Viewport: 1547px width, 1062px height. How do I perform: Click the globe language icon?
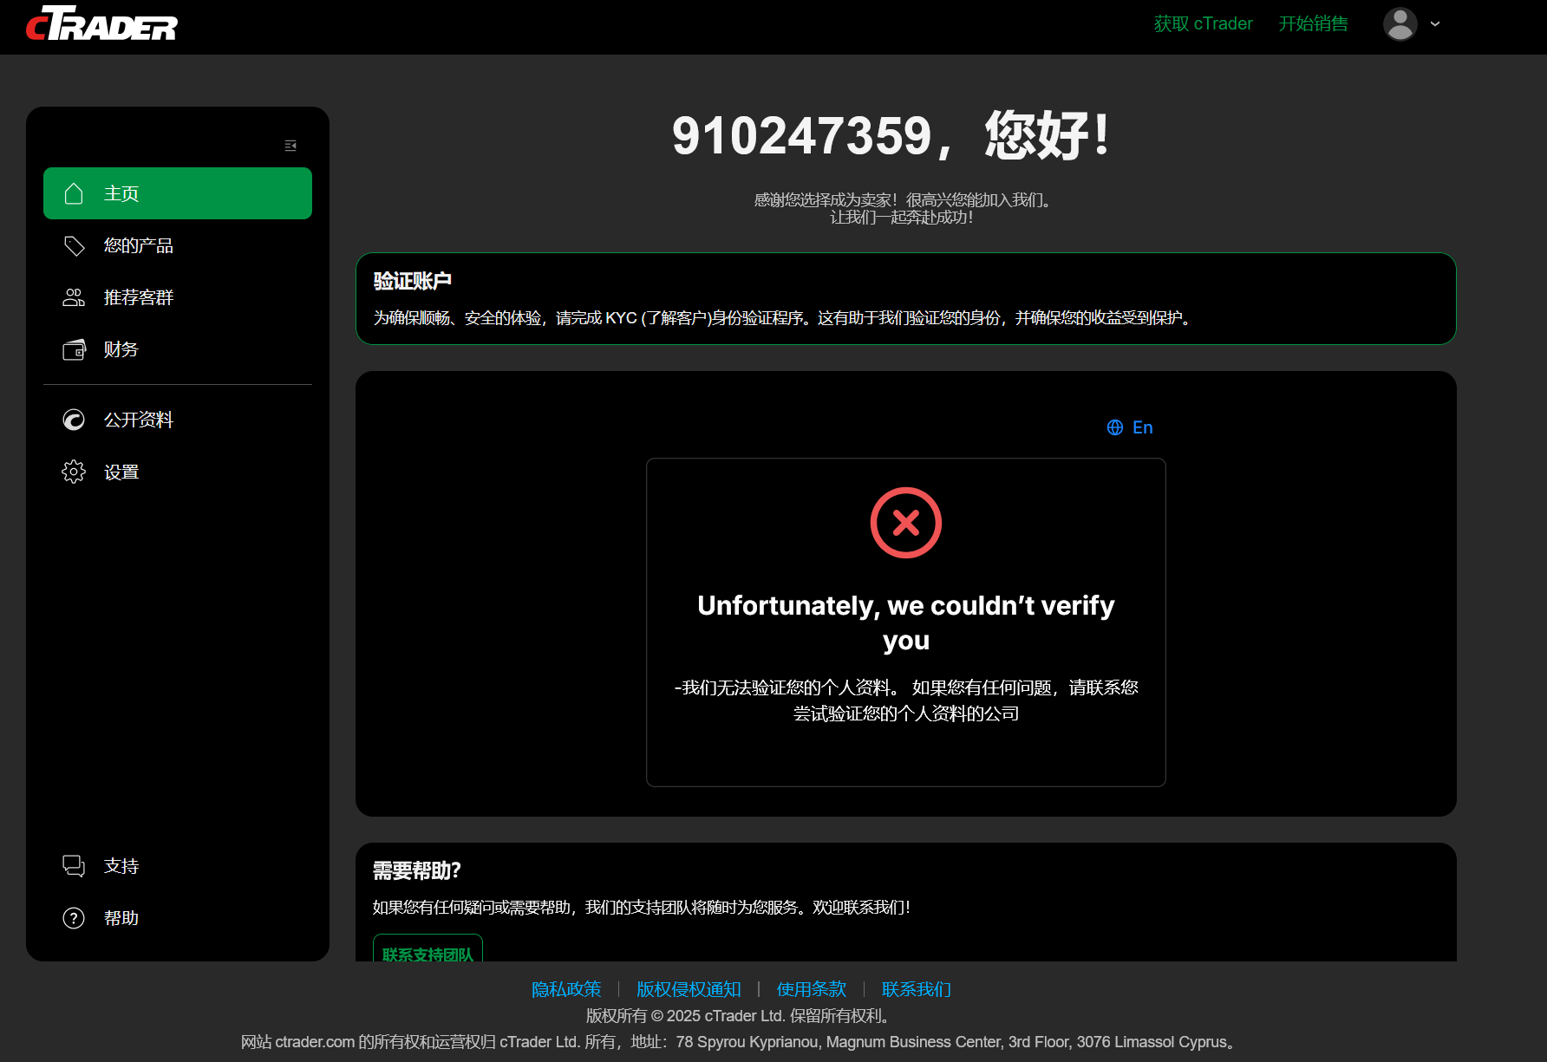(1115, 427)
